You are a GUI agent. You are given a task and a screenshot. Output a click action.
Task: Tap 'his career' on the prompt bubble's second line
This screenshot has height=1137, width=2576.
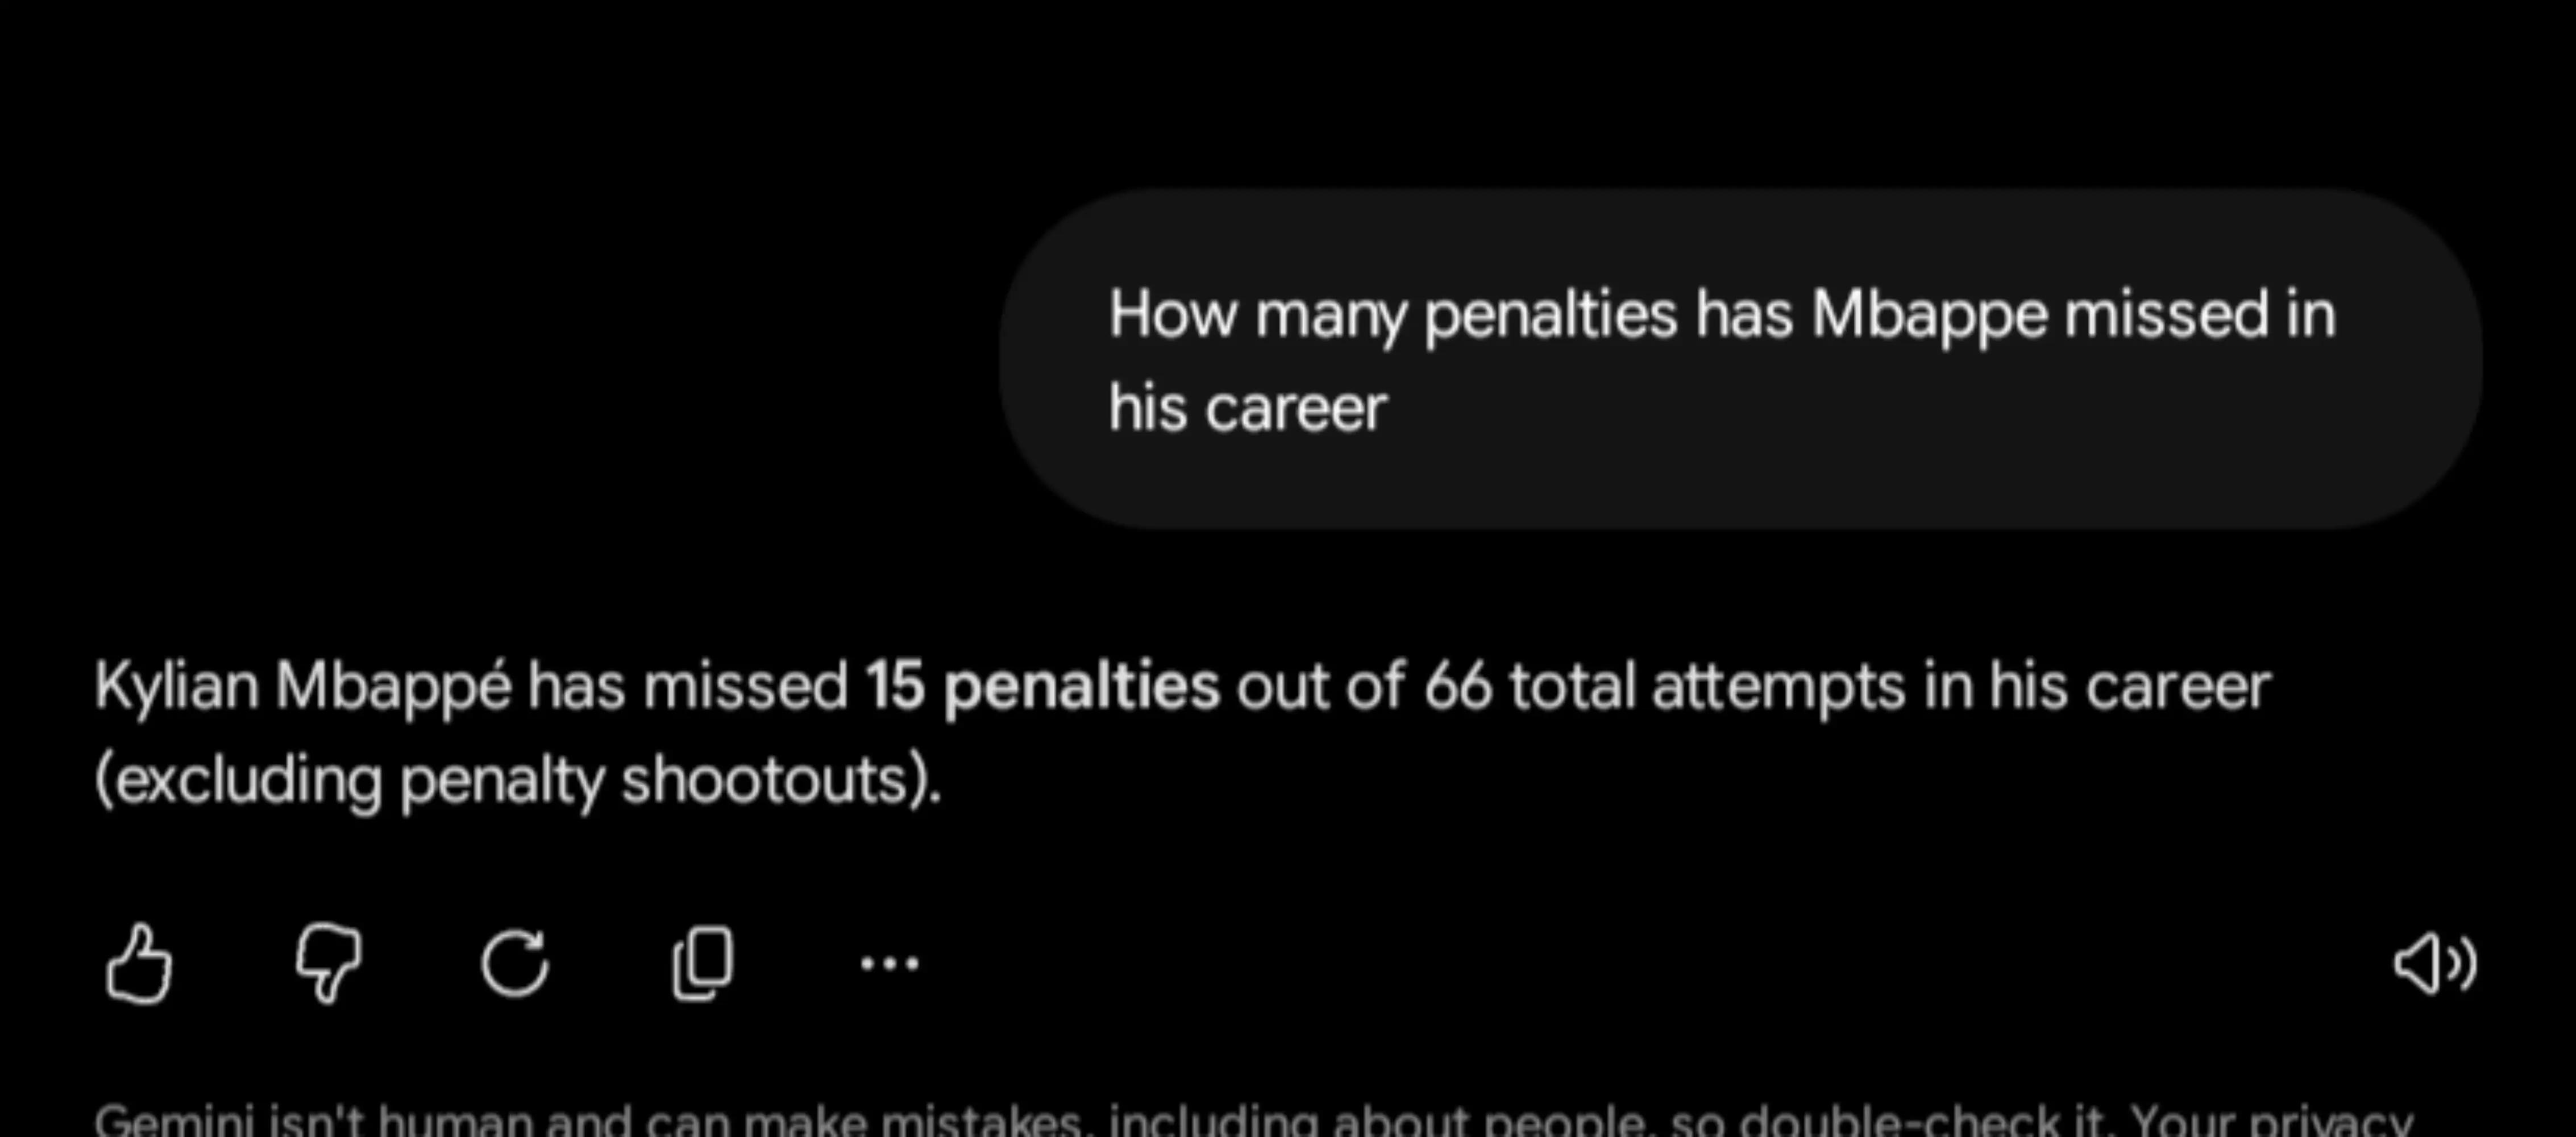pyautogui.click(x=1247, y=409)
